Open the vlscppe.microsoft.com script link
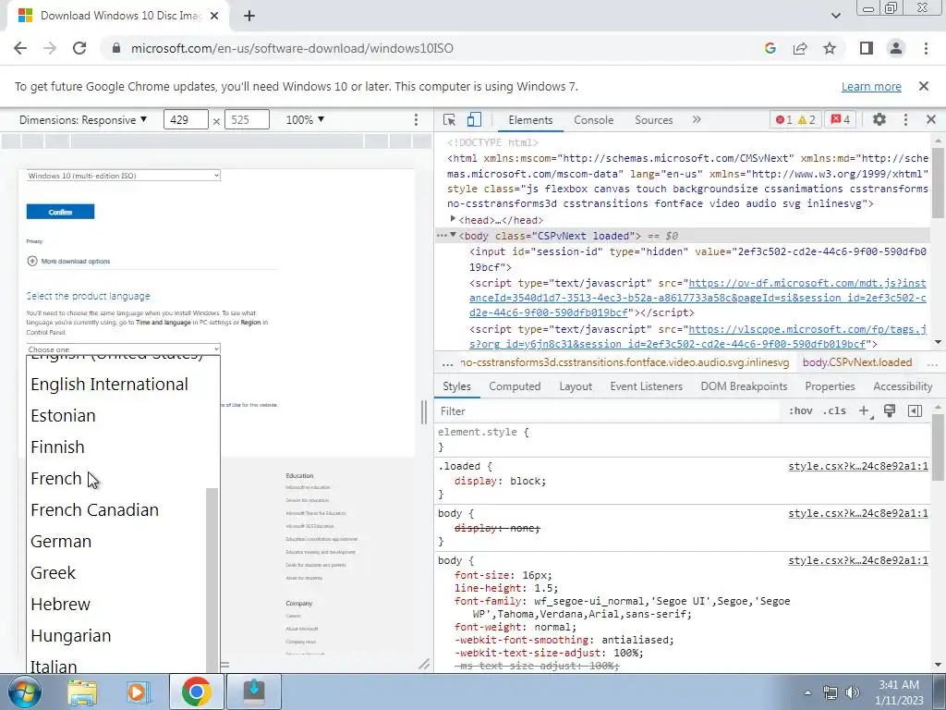946x710 pixels. [x=697, y=337]
